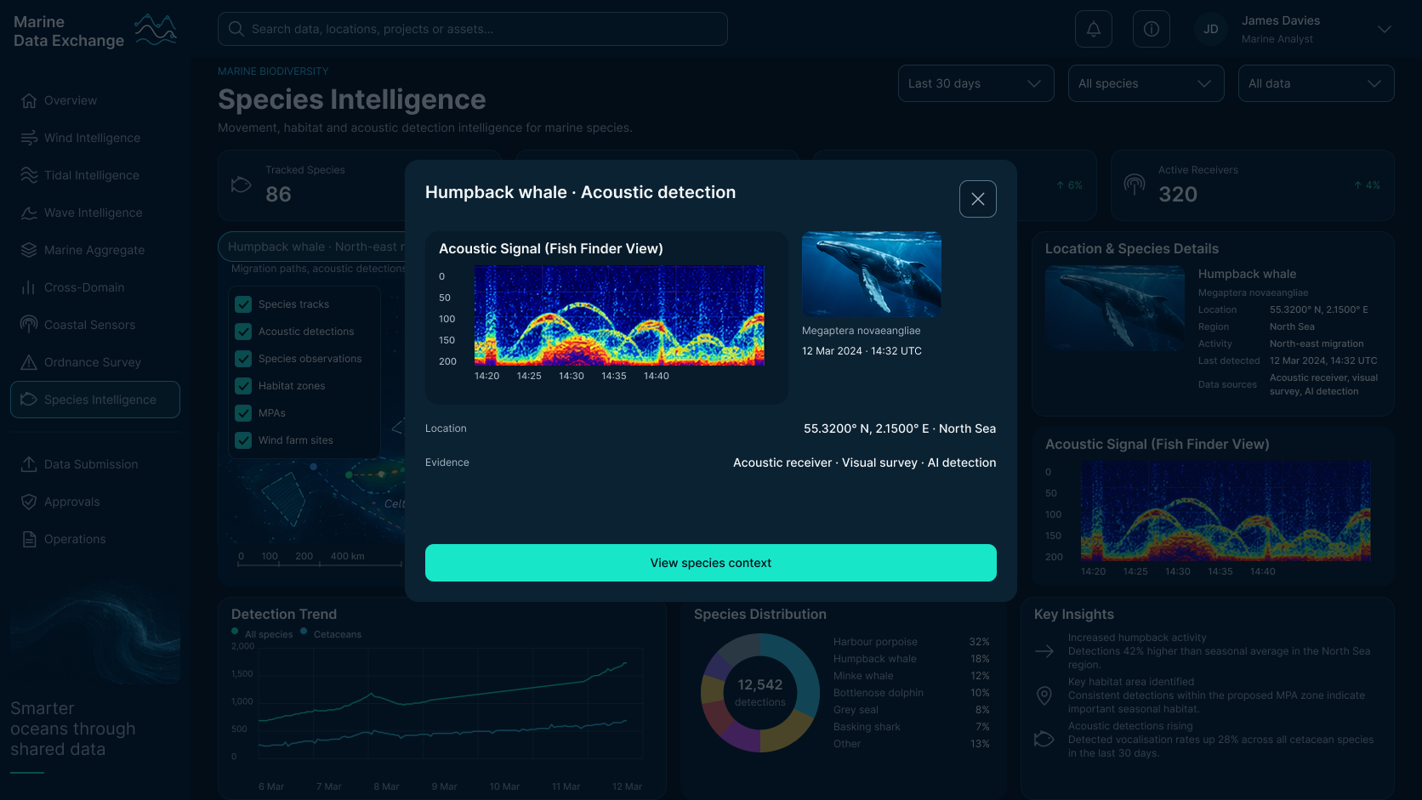This screenshot has height=800, width=1422.
Task: Click the arrow icon beside Increased humpback activity
Action: (x=1044, y=651)
